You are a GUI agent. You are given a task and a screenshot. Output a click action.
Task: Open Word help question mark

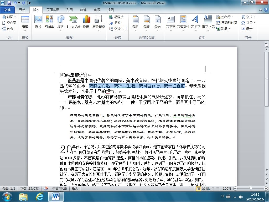click(x=266, y=10)
